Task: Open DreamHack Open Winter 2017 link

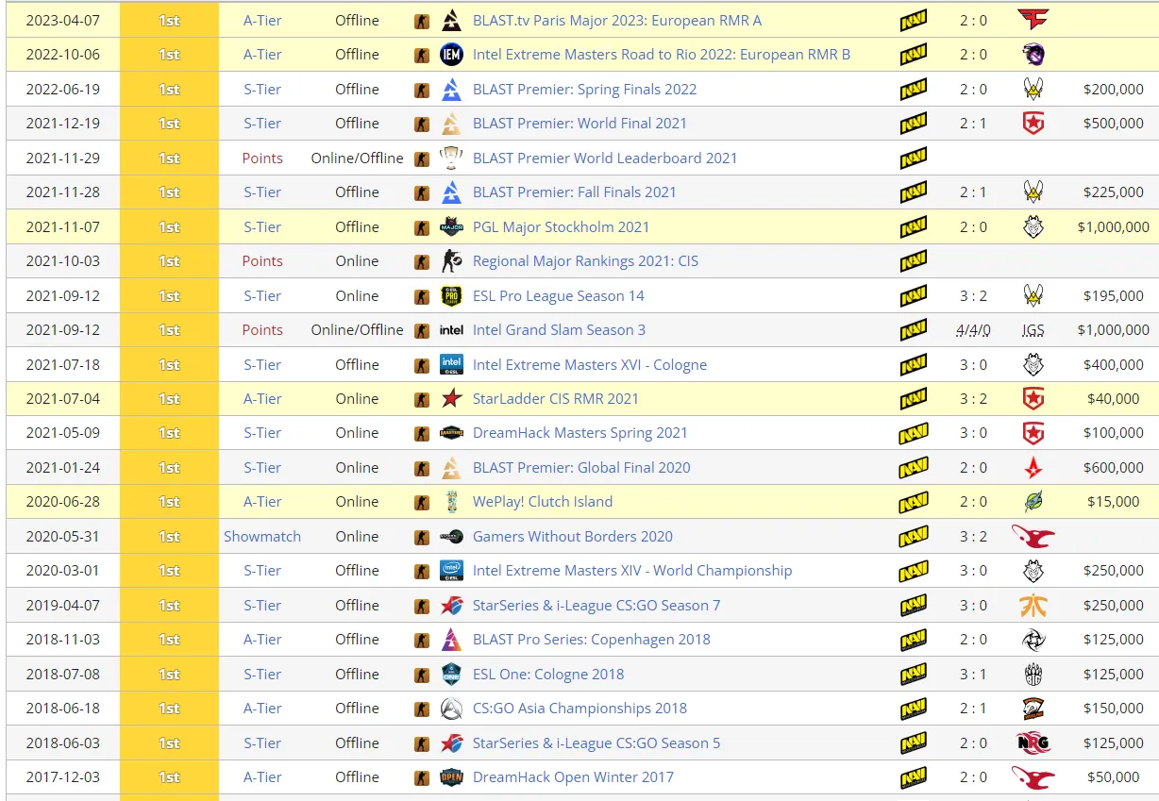Action: pyautogui.click(x=573, y=777)
